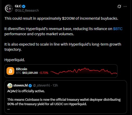Click the steven.hl display name
The width and height of the screenshot is (132, 115).
click(21, 85)
